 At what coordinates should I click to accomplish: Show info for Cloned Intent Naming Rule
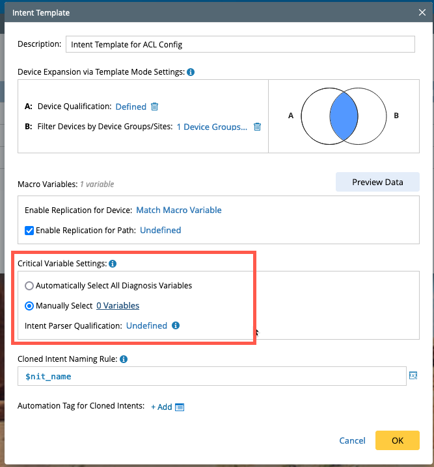click(x=124, y=359)
